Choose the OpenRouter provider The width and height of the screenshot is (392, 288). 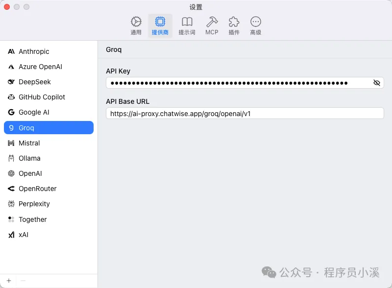pos(49,189)
